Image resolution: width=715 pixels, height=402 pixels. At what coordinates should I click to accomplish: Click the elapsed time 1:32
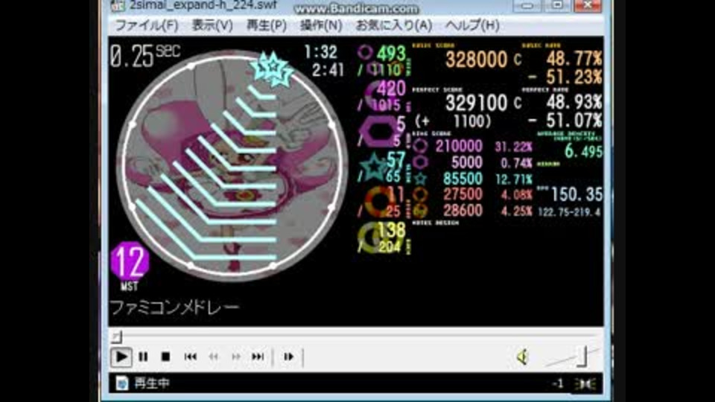[320, 52]
